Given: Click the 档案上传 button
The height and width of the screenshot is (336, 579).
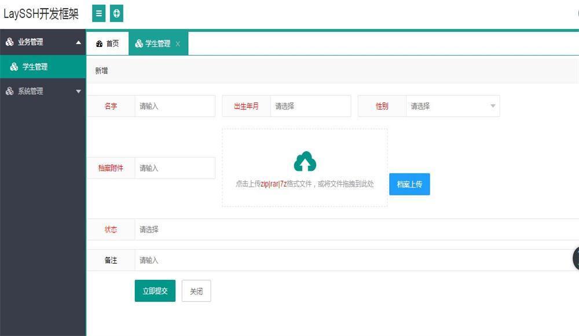Looking at the screenshot, I should [x=409, y=184].
